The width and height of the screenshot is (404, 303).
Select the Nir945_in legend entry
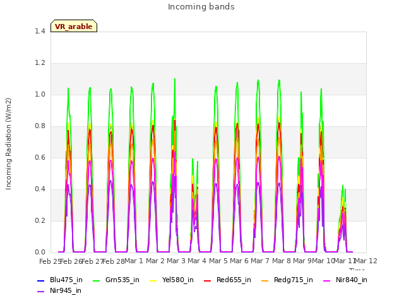(59, 290)
